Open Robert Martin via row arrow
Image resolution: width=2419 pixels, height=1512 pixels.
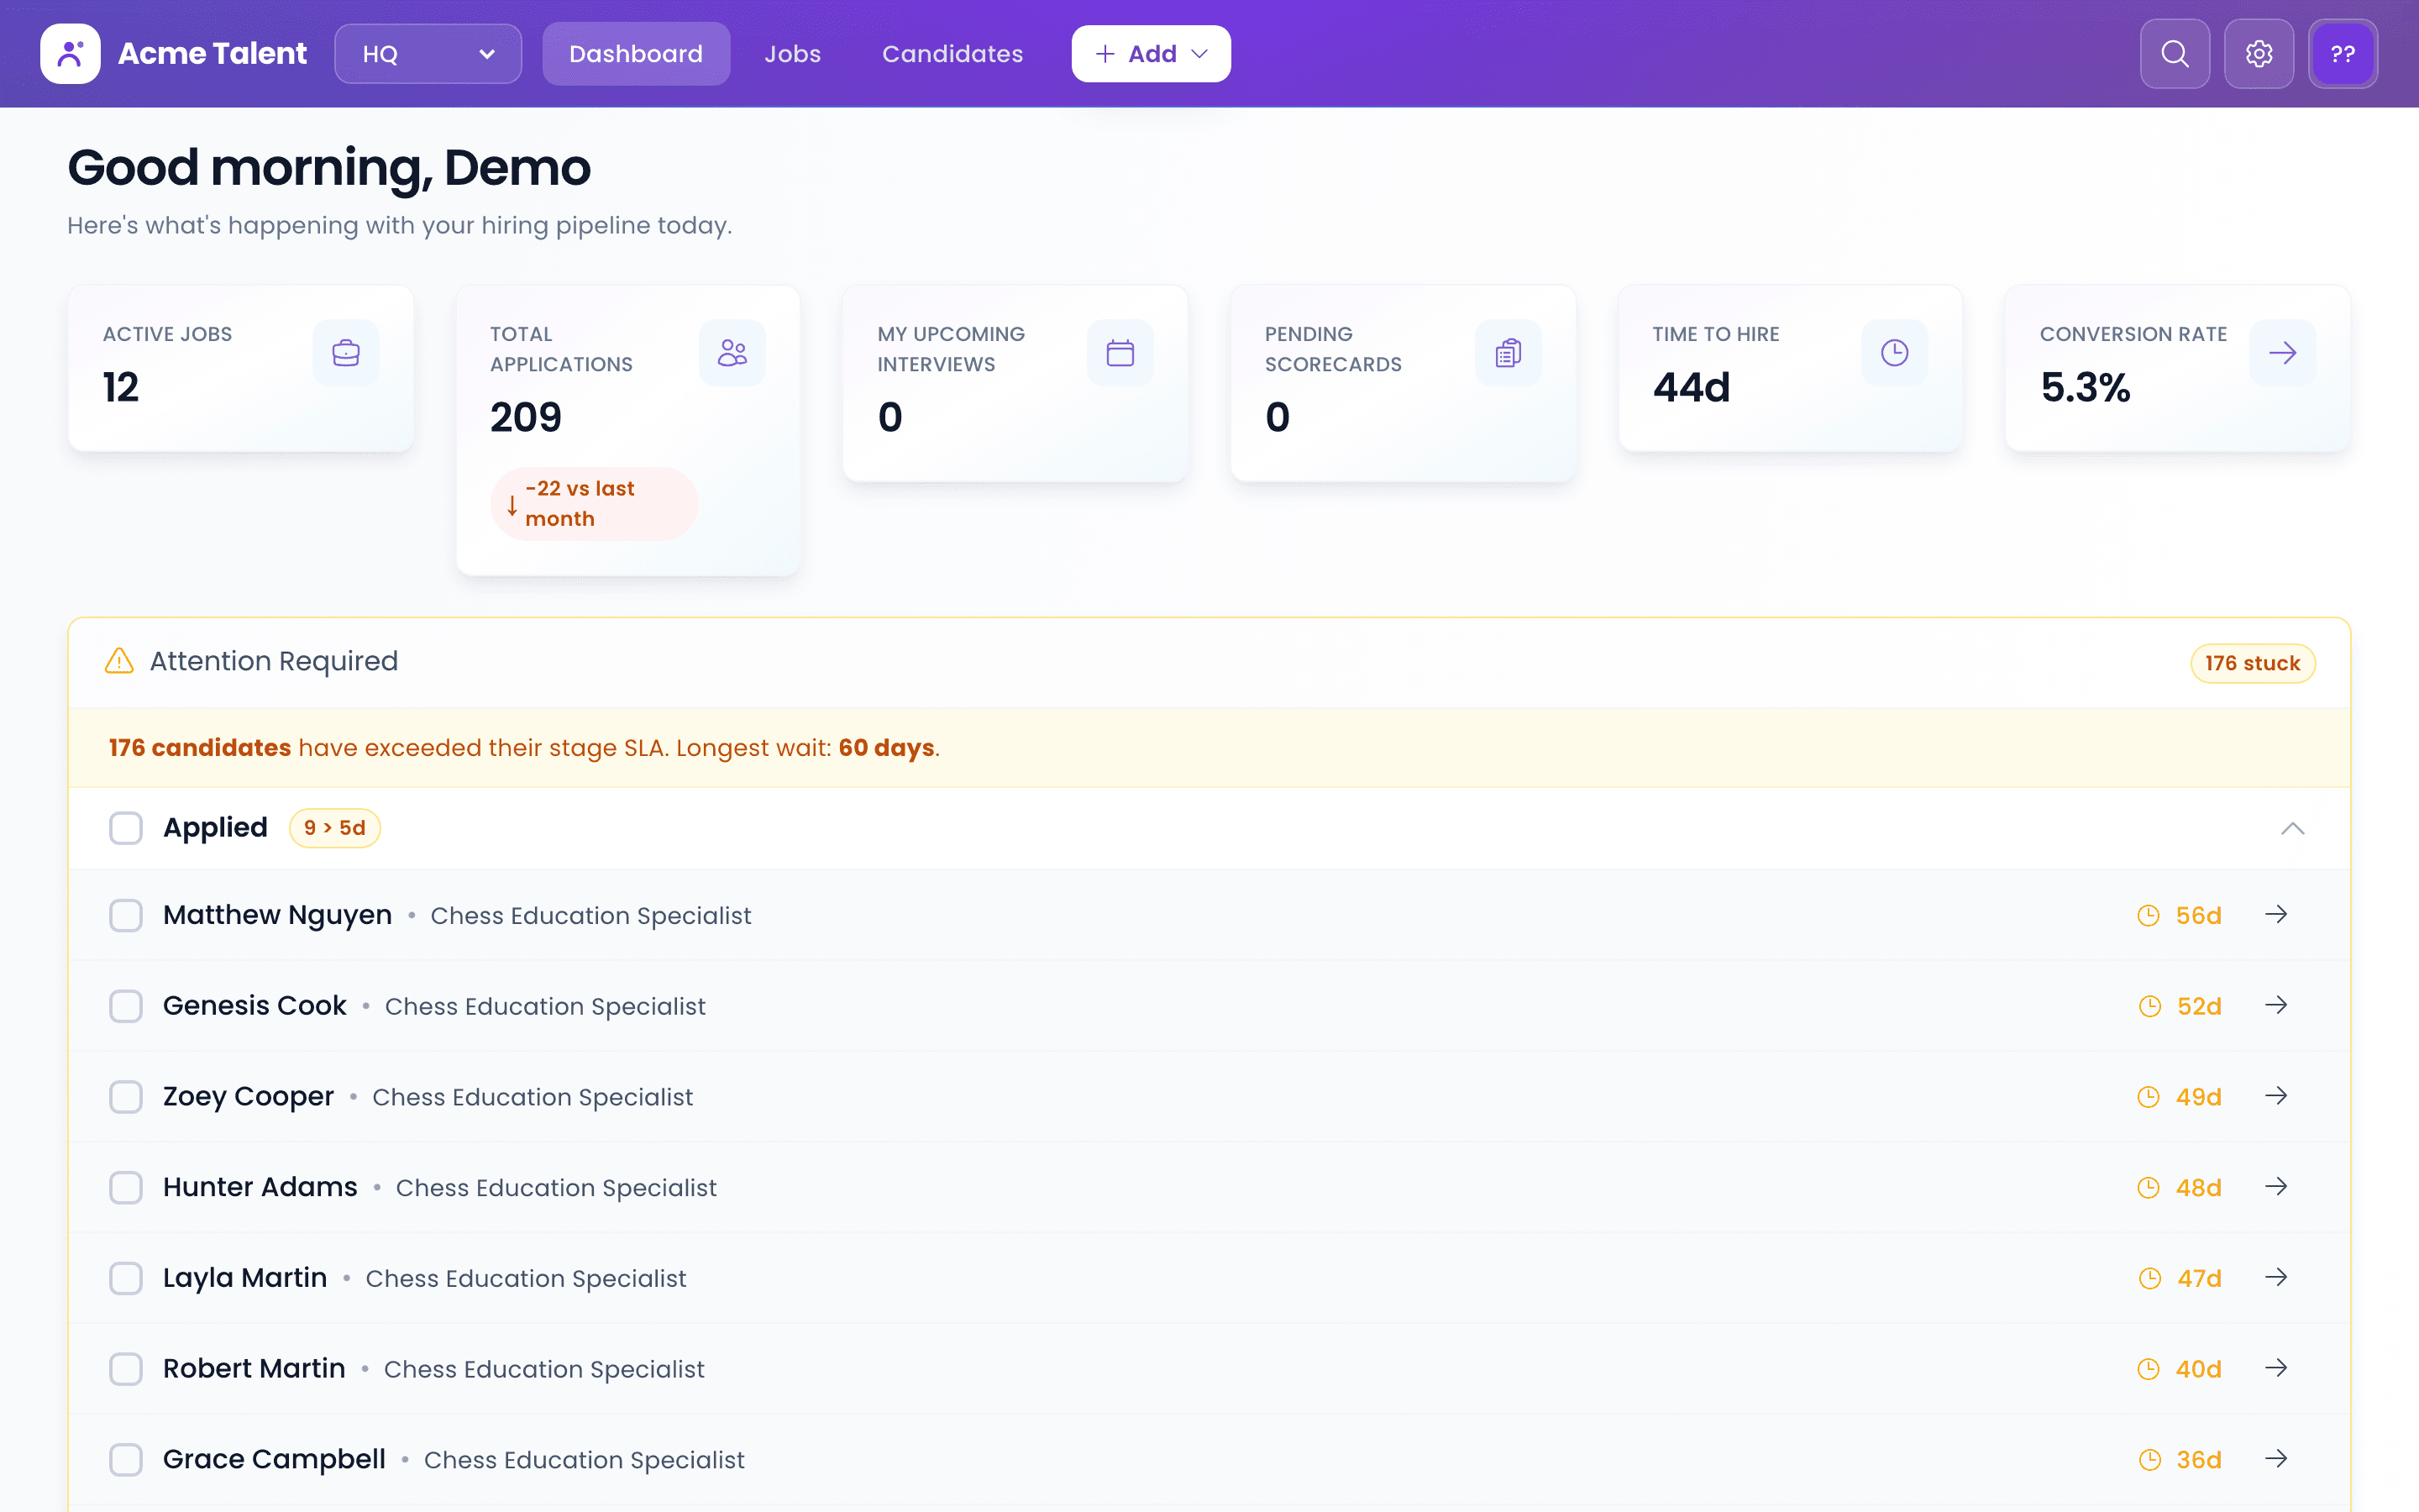coord(2276,1368)
